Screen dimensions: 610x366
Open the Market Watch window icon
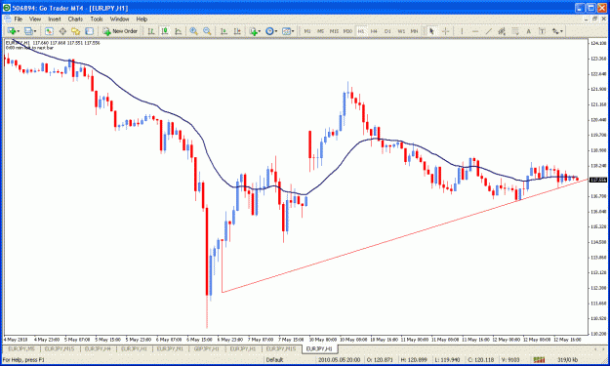[x=49, y=31]
